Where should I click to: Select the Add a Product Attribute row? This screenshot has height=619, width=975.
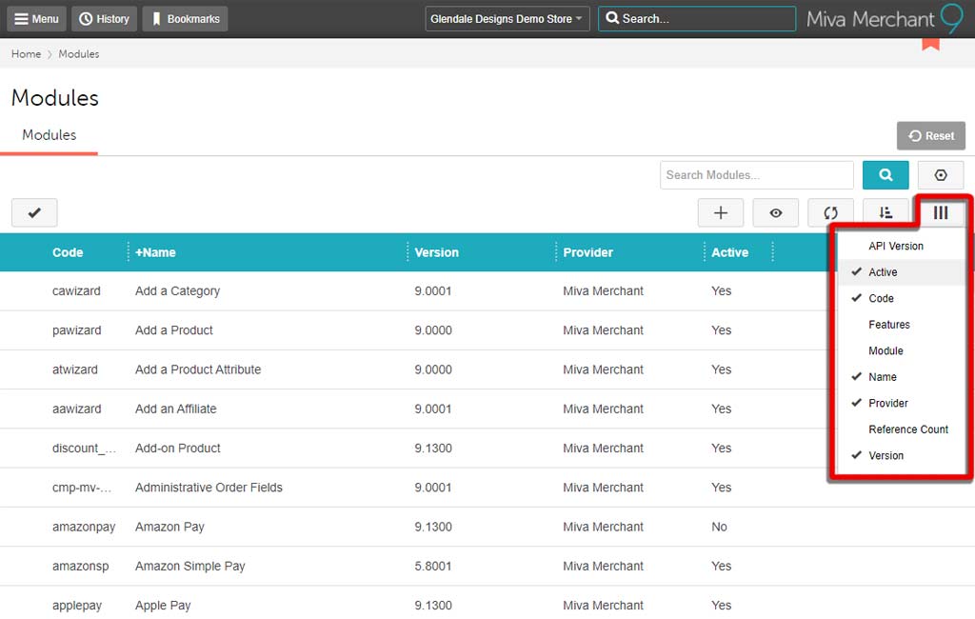pyautogui.click(x=414, y=369)
